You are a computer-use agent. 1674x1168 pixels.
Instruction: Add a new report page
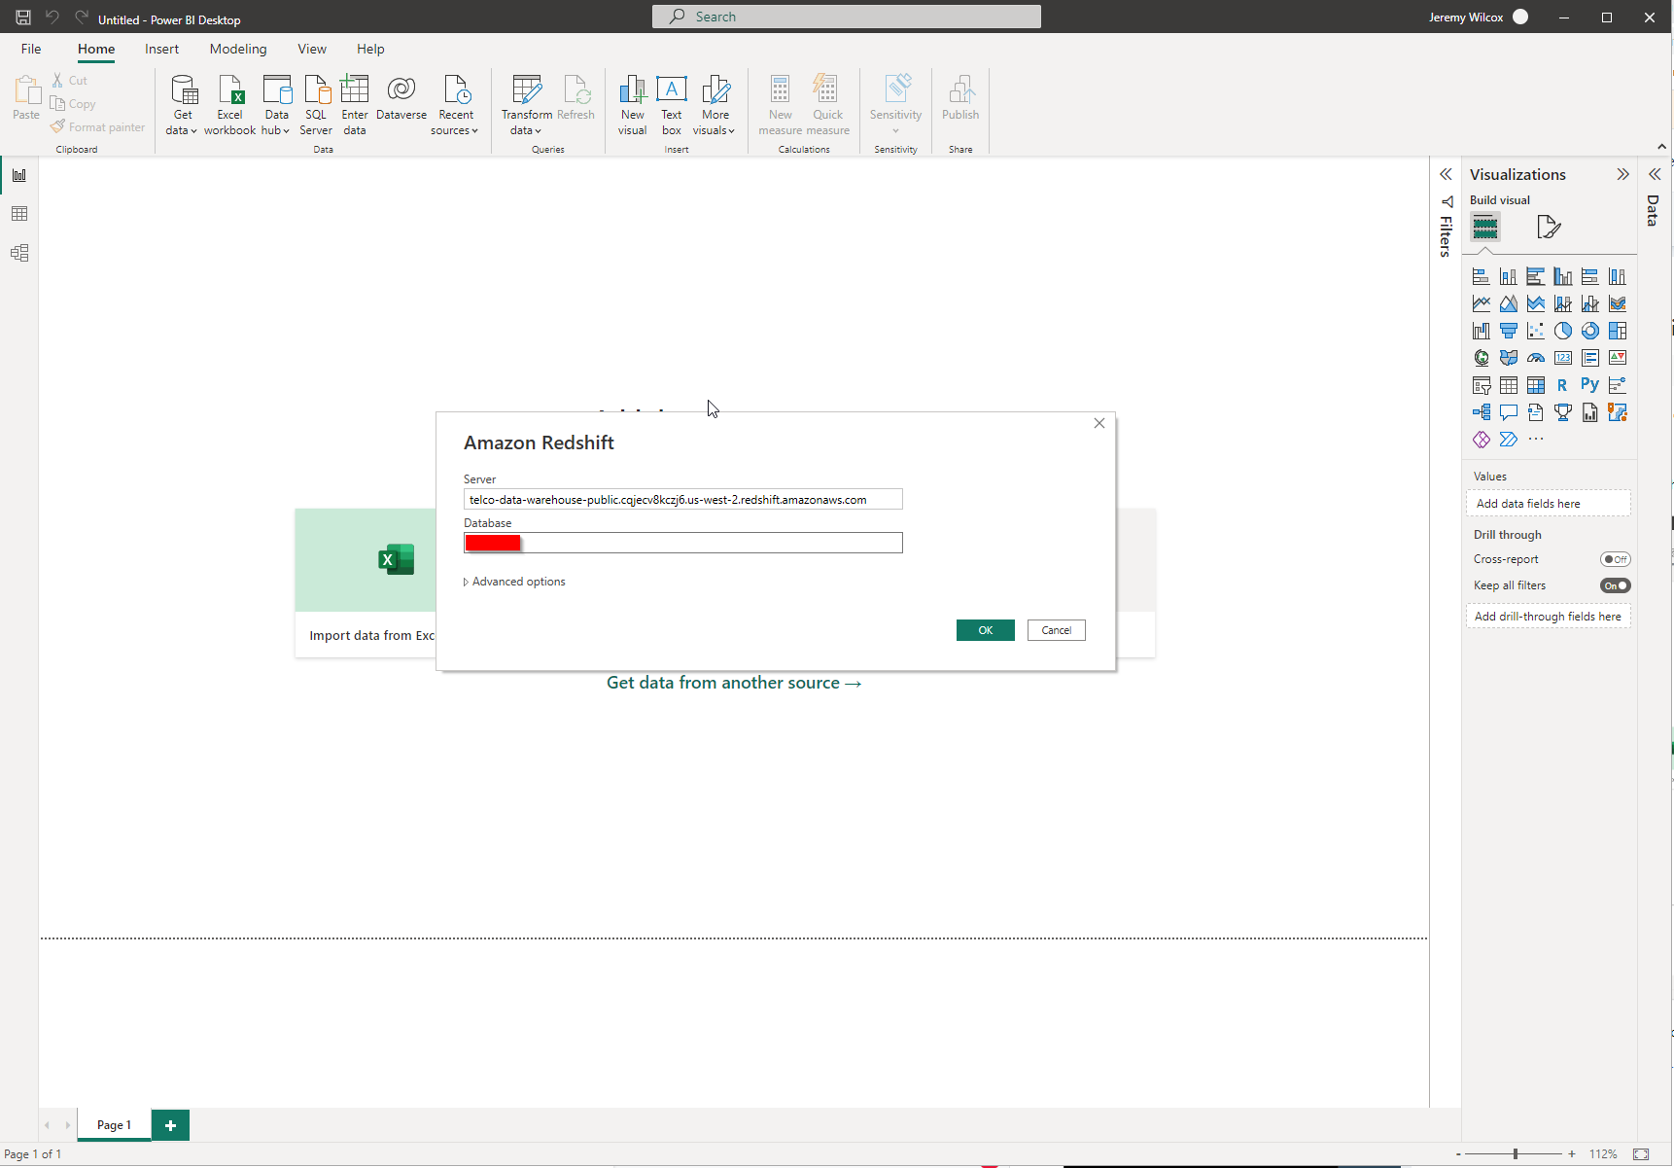tap(170, 1125)
